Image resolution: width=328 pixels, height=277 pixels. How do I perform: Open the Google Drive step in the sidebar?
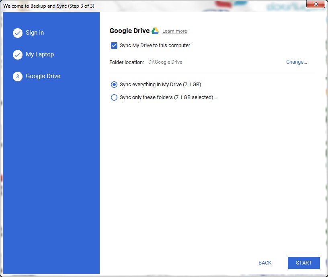click(x=43, y=76)
